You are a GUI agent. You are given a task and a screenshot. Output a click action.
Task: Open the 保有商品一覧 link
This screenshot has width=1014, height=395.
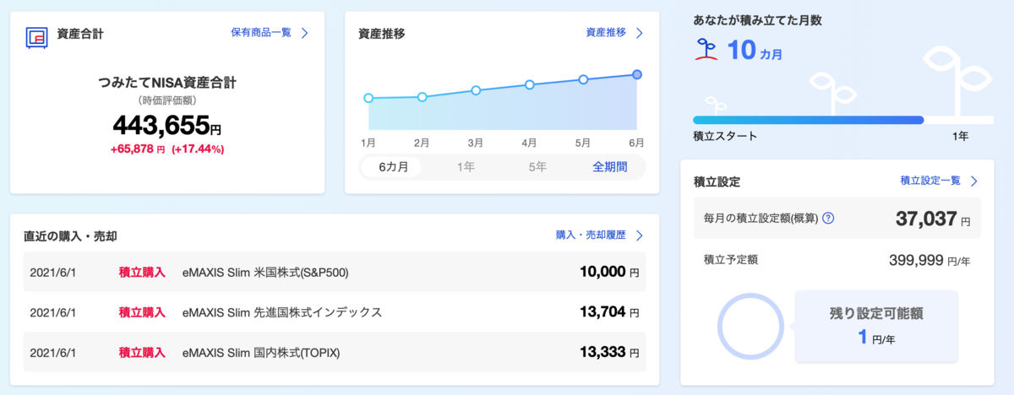(x=260, y=33)
